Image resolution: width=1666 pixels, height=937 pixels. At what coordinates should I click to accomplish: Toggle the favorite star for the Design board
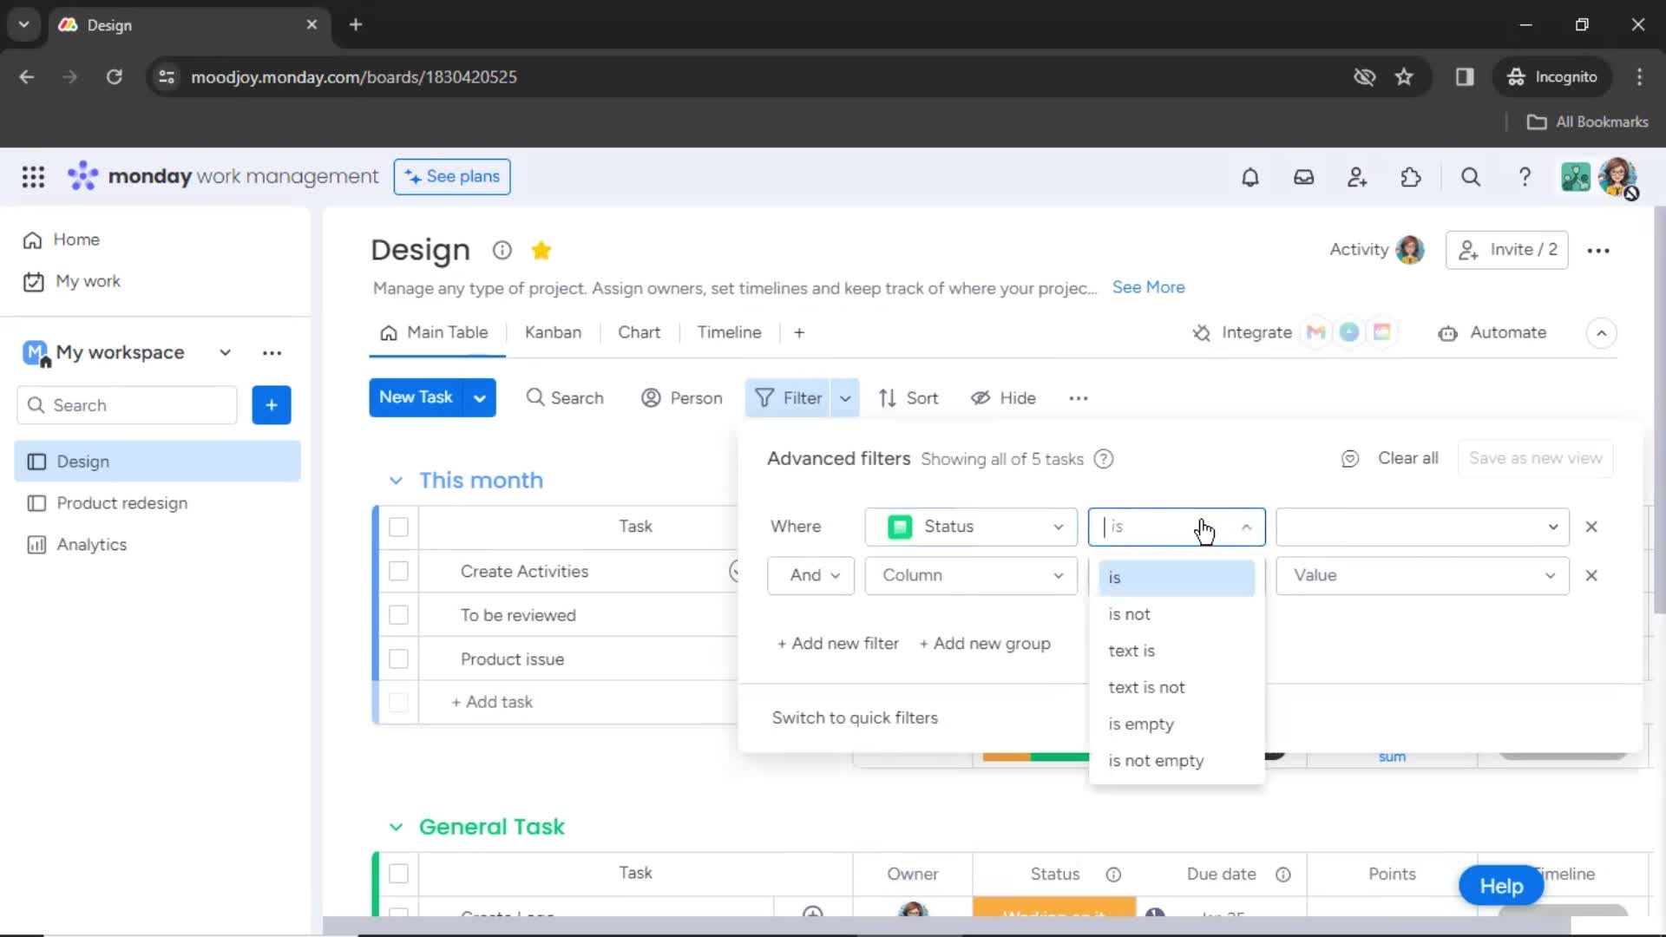[541, 251]
